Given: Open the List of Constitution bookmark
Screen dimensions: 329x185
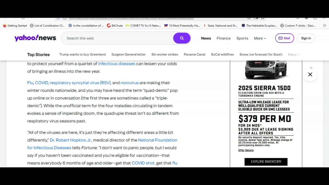Looking at the screenshot, I should pyautogui.click(x=47, y=25).
